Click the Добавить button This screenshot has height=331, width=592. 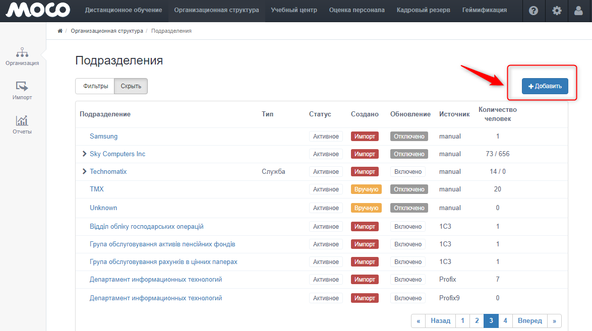pos(545,86)
